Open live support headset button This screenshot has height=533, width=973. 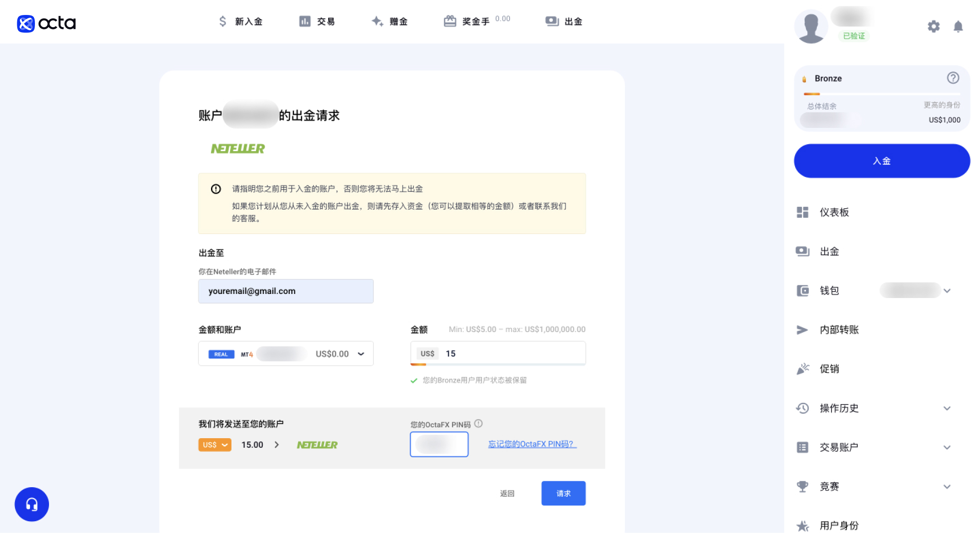tap(32, 504)
